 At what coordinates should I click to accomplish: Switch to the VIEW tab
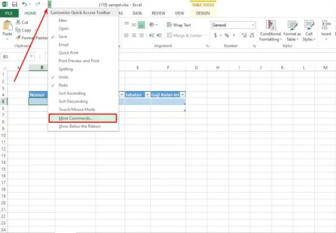179,13
